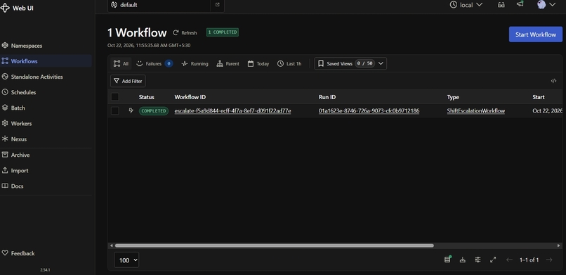Screen dimensions: 566x275
Task: Click the Temporal logo icon
Action: pyautogui.click(x=5, y=8)
